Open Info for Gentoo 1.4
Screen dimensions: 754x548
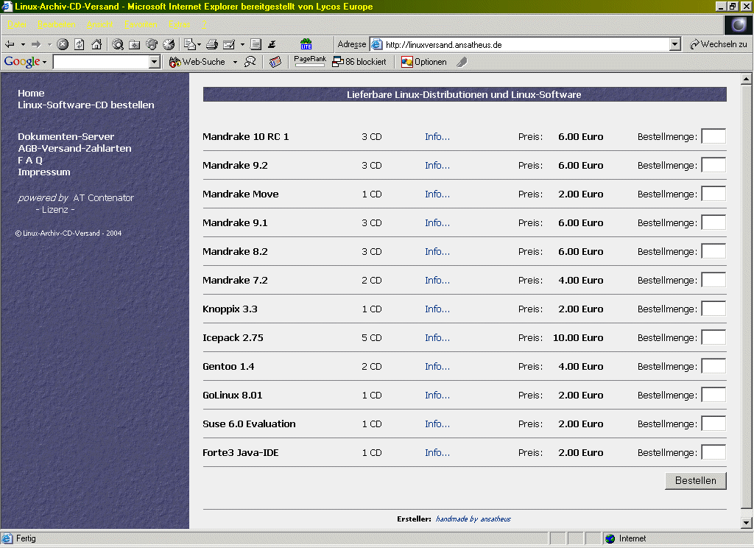coord(437,367)
